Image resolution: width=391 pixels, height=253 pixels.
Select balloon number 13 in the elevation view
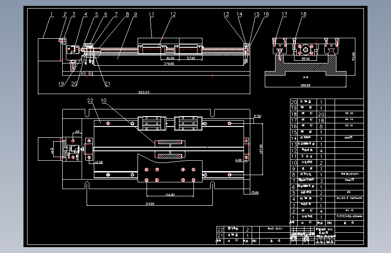[x=226, y=14]
